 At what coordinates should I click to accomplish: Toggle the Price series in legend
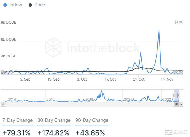coord(40,5)
